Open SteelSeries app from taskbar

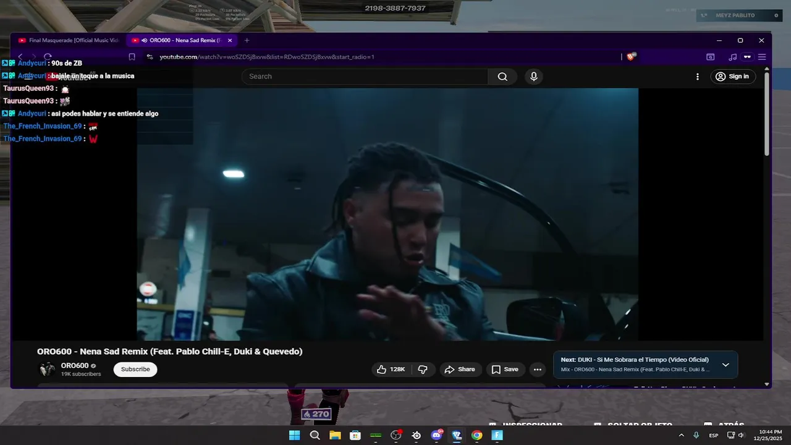417,435
